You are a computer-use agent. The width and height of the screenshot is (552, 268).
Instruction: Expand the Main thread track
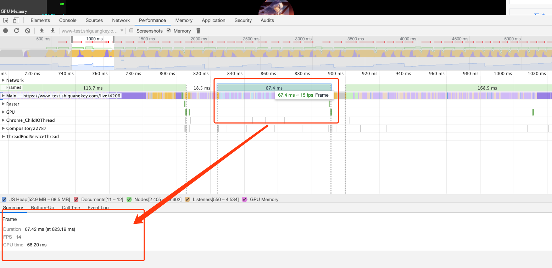tap(4, 96)
